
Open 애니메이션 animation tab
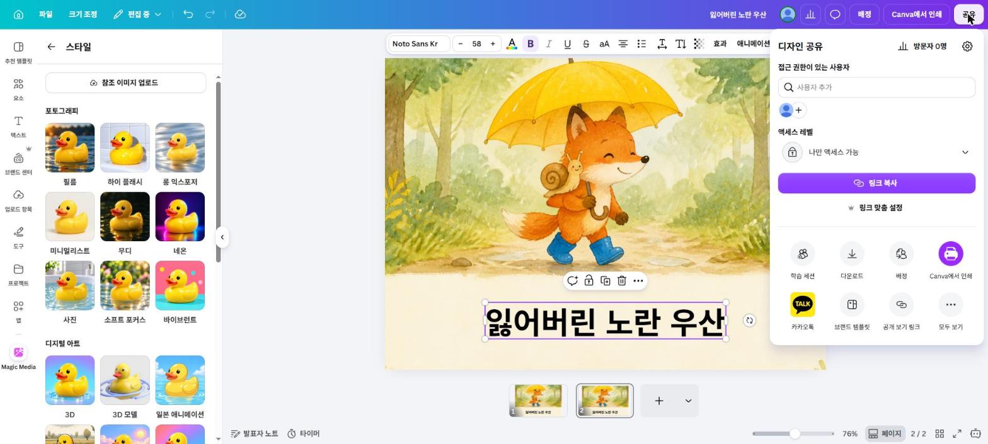click(x=753, y=43)
